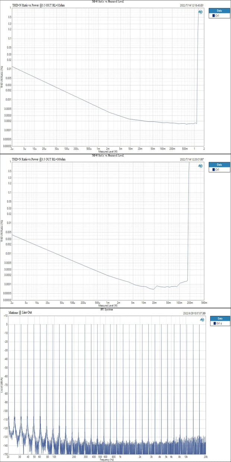The image size is (231, 462).
Task: Click the title 'THD+N Ratio vs Power @3.5 OUT RL=300ohm'
Action: pos(39,159)
